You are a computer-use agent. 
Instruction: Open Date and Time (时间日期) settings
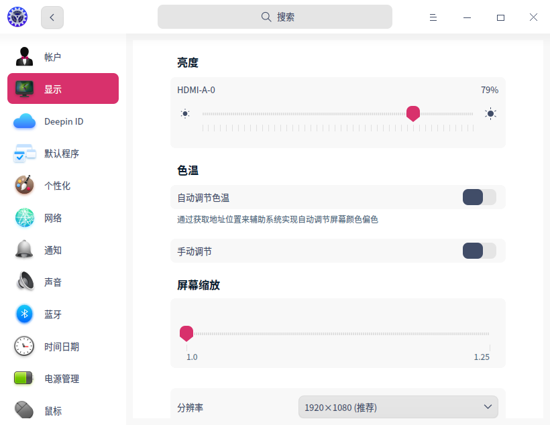[x=63, y=346]
